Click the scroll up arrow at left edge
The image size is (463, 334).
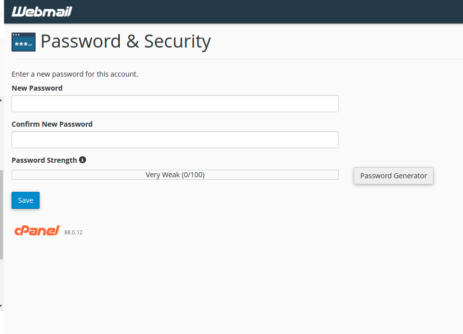pyautogui.click(x=2, y=100)
